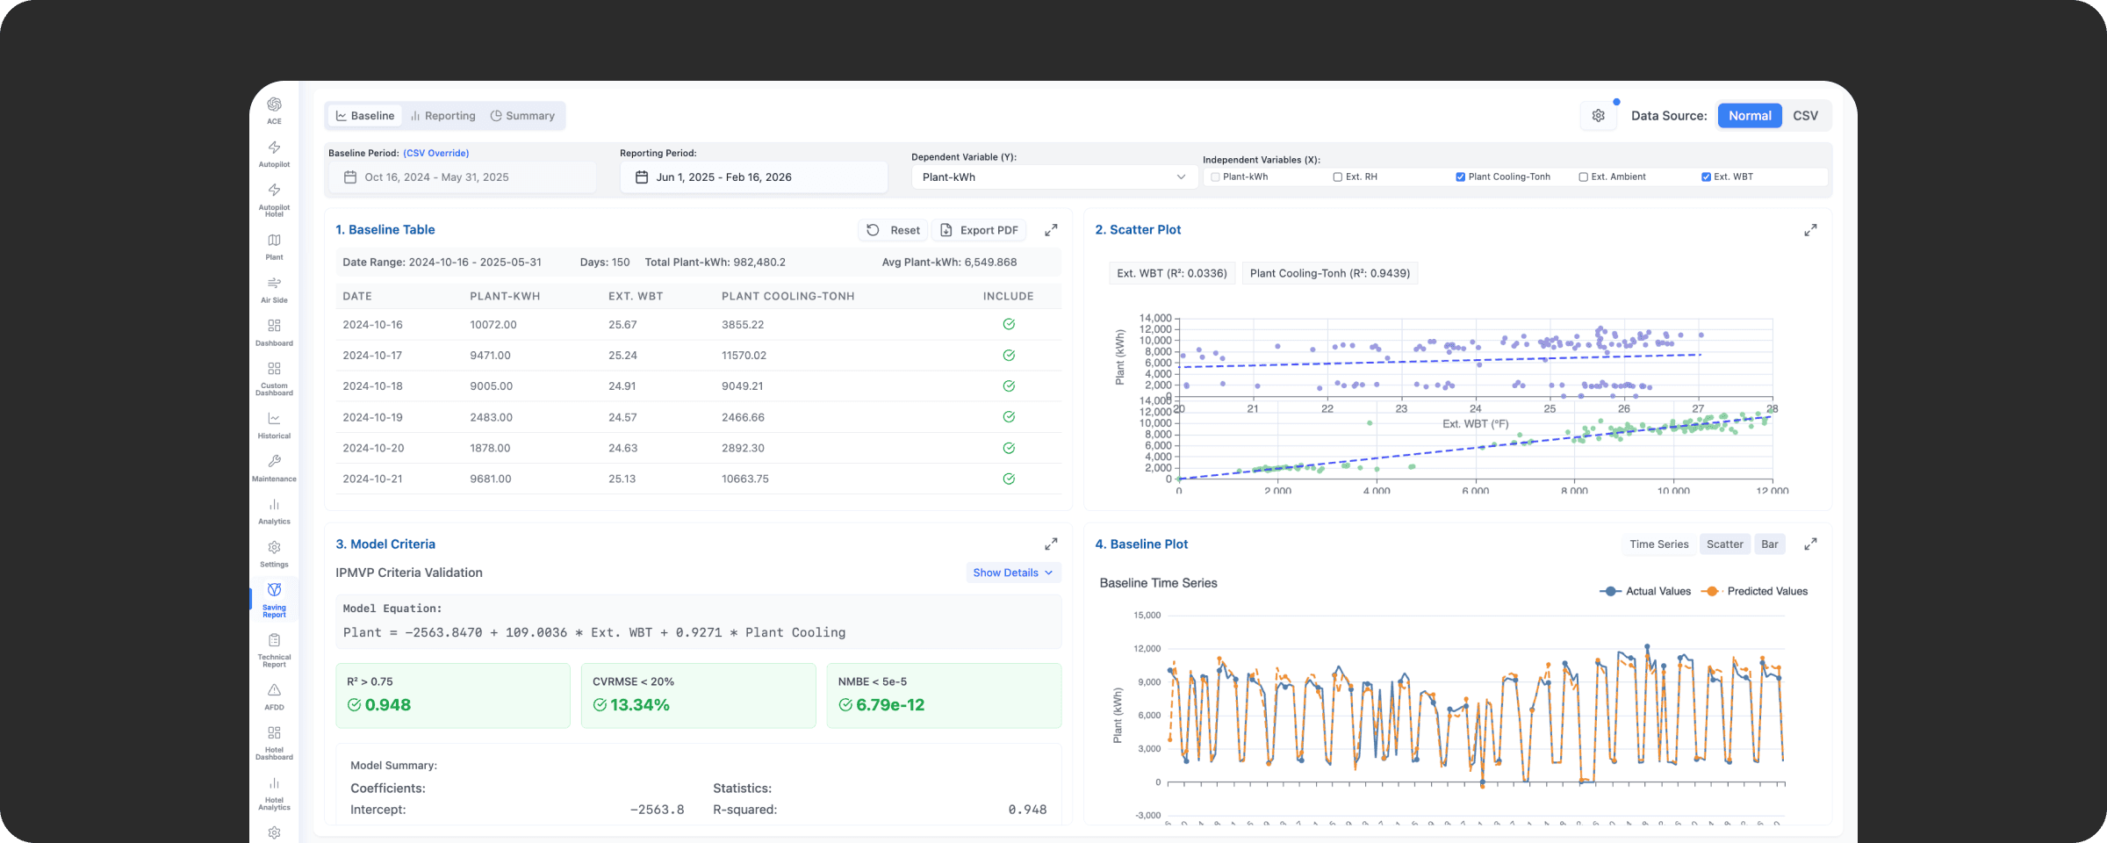Image resolution: width=2107 pixels, height=843 pixels.
Task: Open the Plant page in sidebar
Action: pyautogui.click(x=274, y=241)
